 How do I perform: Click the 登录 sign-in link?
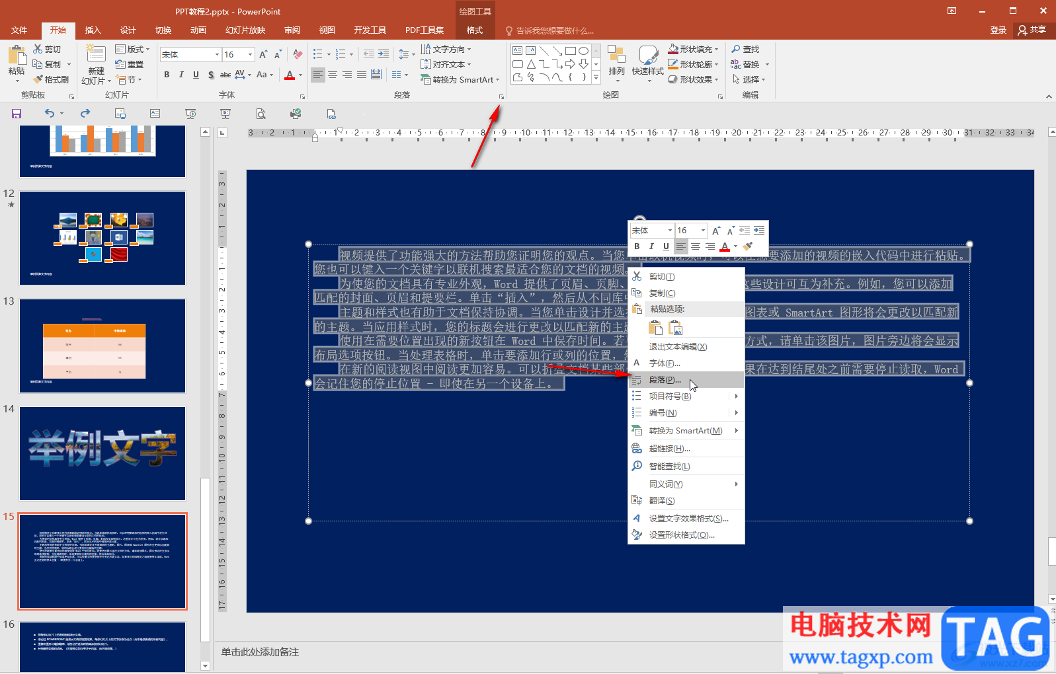pos(998,30)
